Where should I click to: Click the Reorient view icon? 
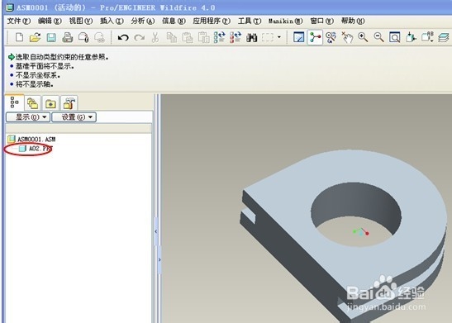(411, 37)
